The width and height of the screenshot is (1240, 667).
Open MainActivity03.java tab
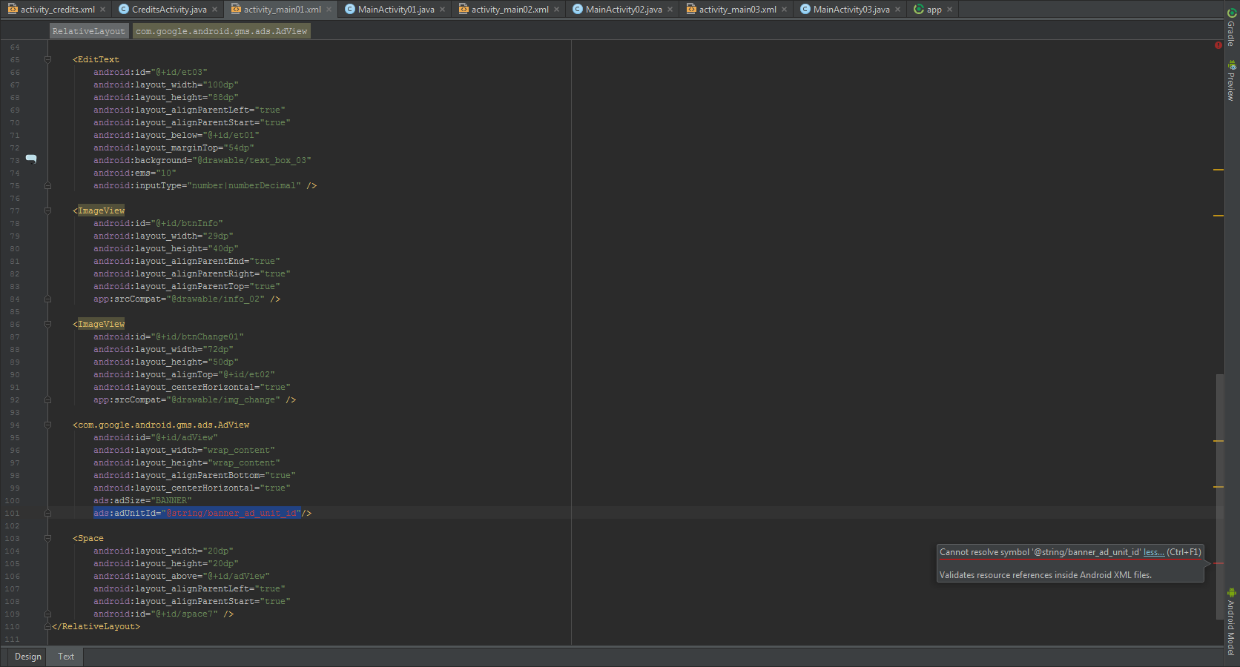point(851,10)
